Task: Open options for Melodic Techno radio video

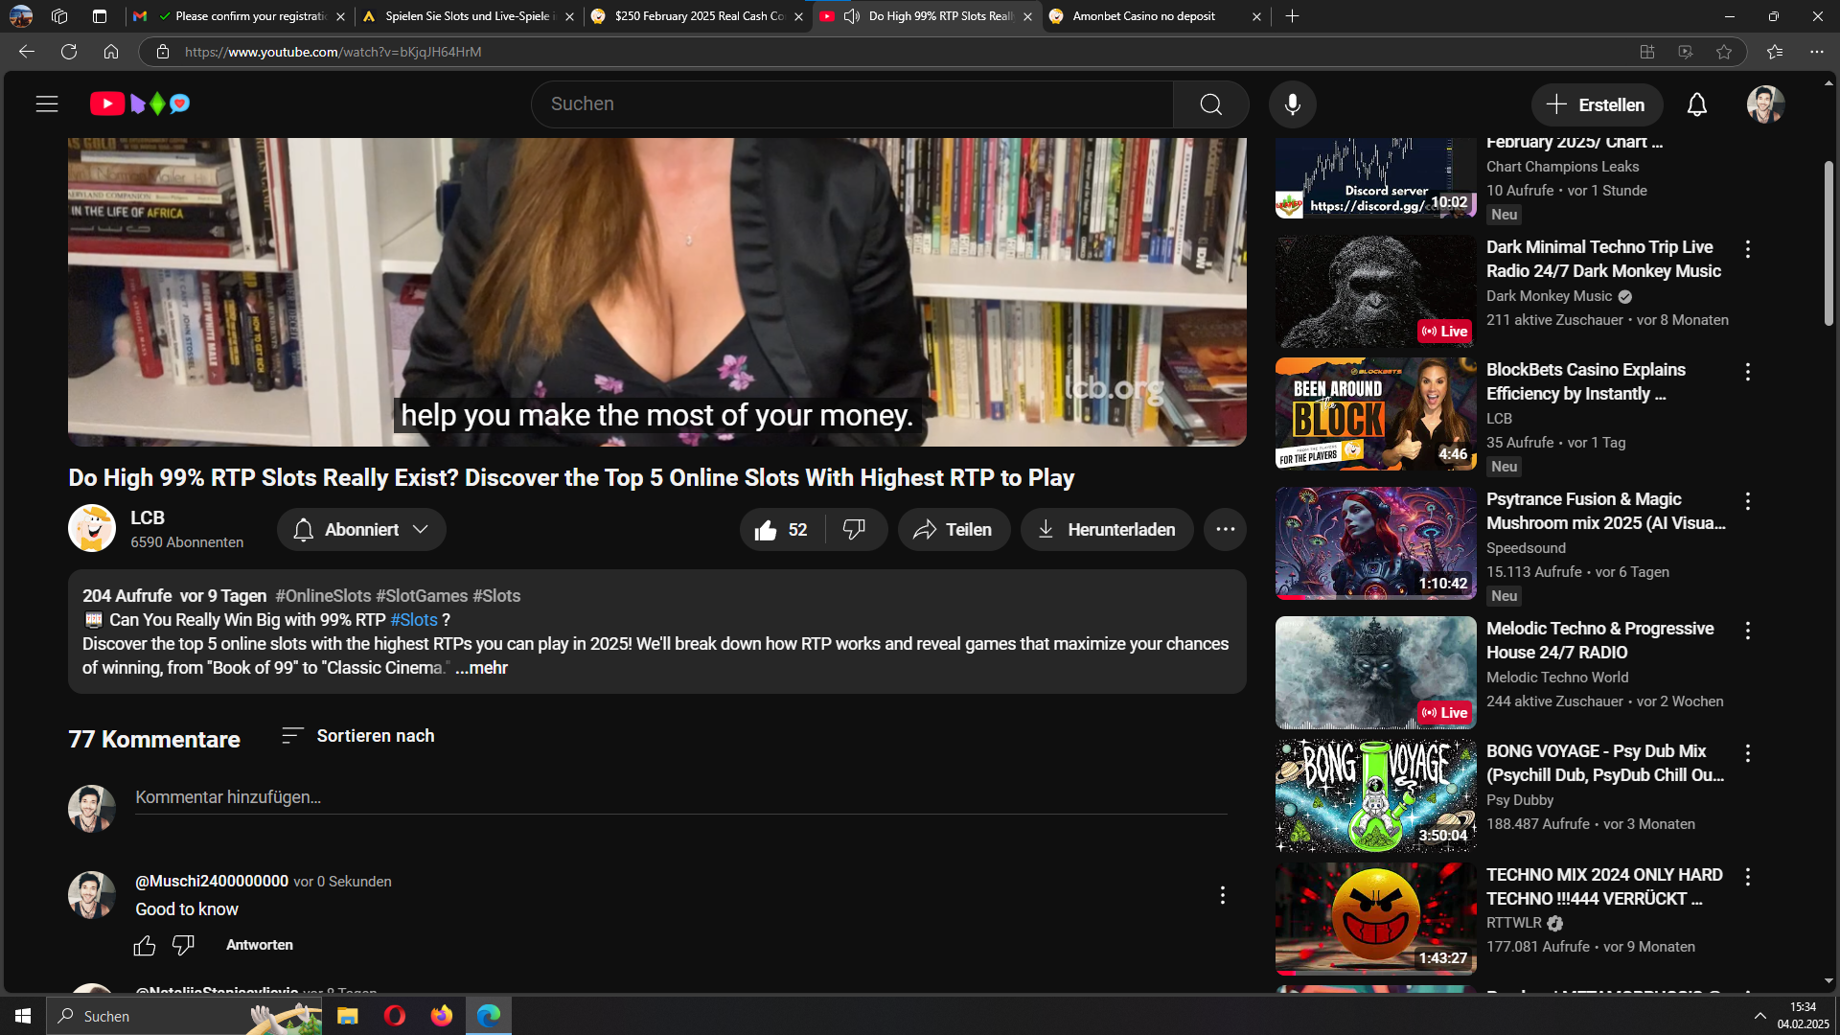Action: click(x=1747, y=631)
